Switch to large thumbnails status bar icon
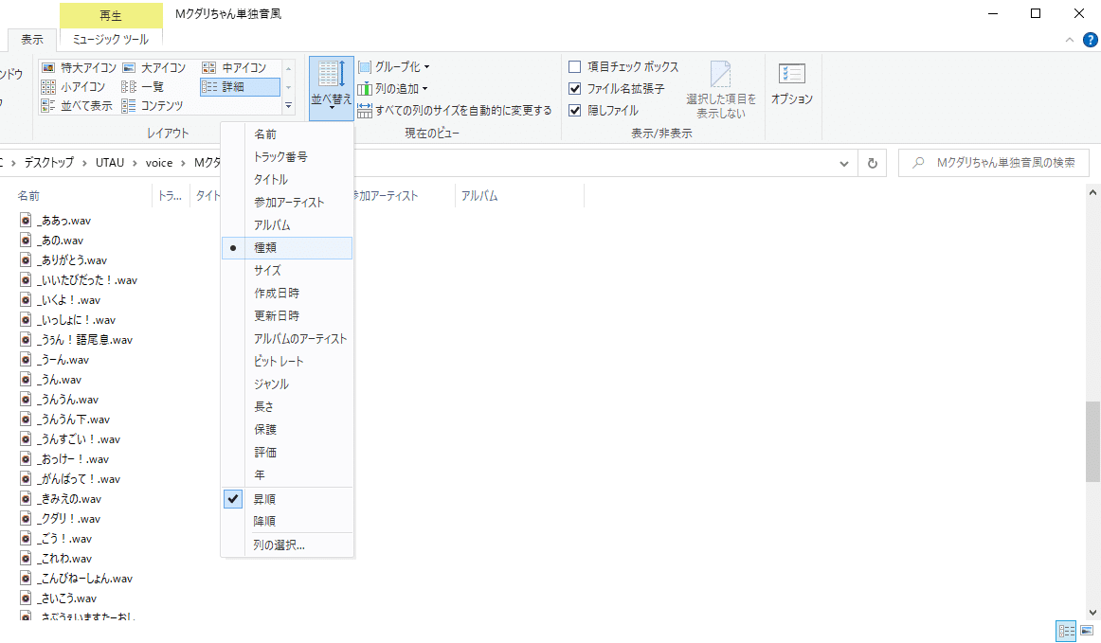This screenshot has height=643, width=1101. pos(1087,631)
